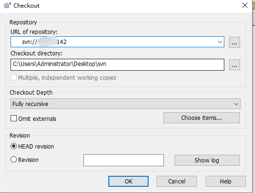Toggle Multiple, independent working copies checkbox
The image size is (255, 193).
click(13, 77)
